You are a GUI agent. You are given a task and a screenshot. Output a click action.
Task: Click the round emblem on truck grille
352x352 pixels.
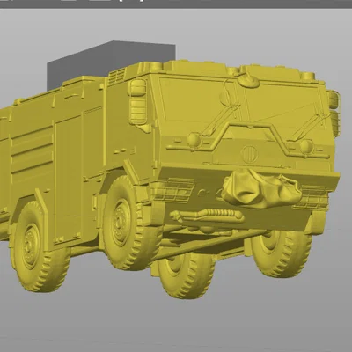(249, 155)
